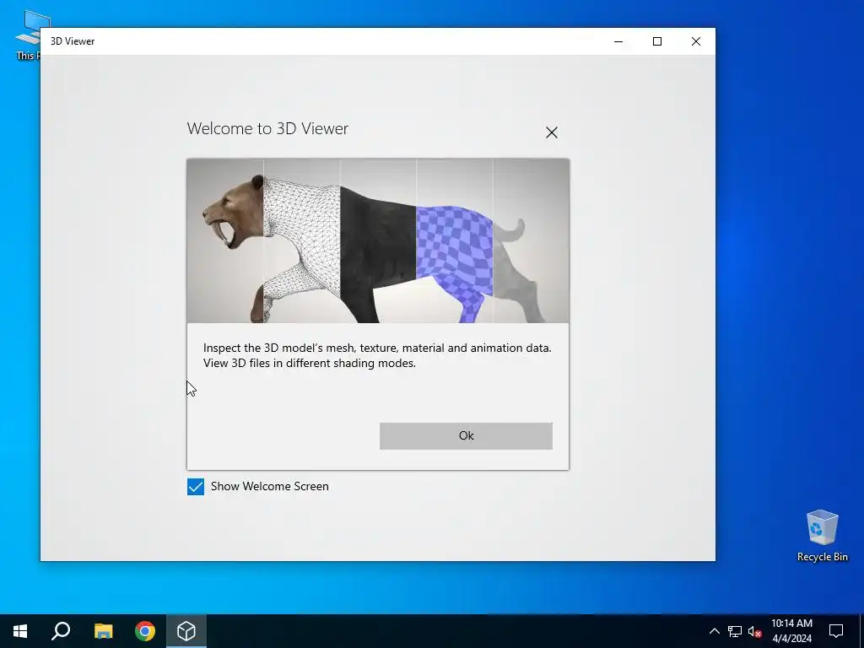Maximize the 3D Viewer window
The width and height of the screenshot is (864, 648).
[656, 41]
